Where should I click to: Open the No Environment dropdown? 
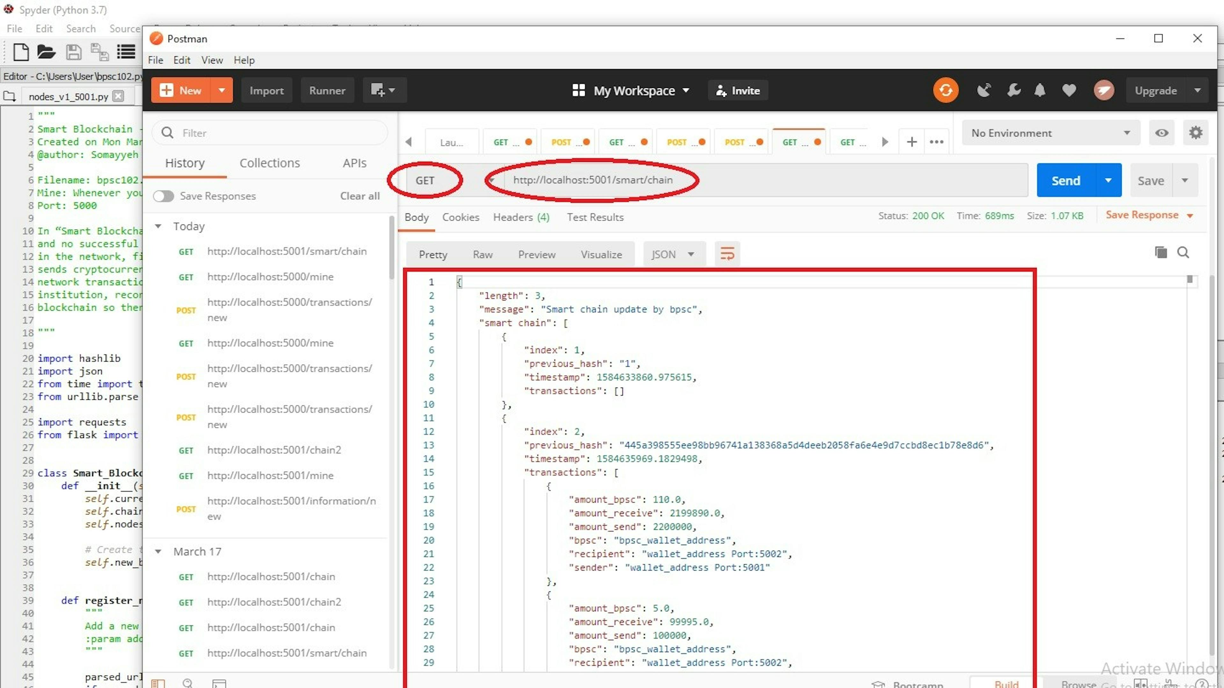[x=1051, y=133]
